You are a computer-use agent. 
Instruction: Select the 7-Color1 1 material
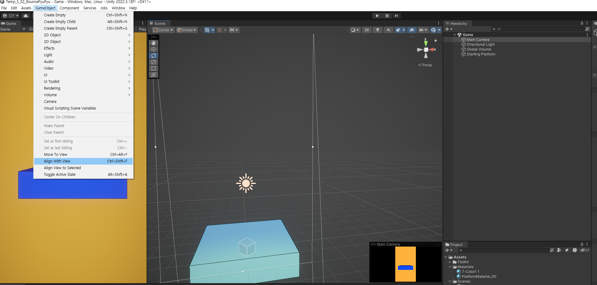pyautogui.click(x=468, y=272)
